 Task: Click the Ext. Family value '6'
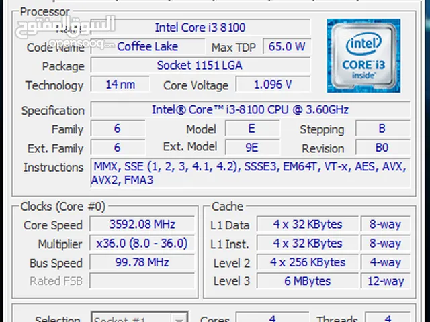(x=118, y=148)
